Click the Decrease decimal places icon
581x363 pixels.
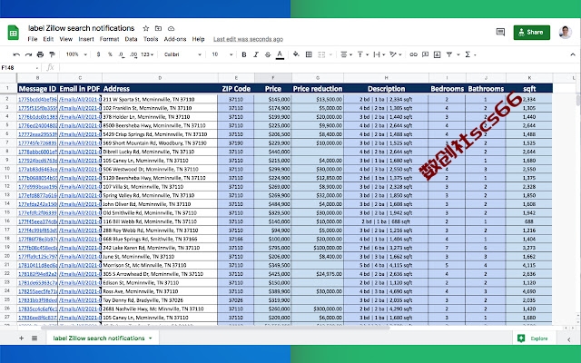[x=122, y=54]
